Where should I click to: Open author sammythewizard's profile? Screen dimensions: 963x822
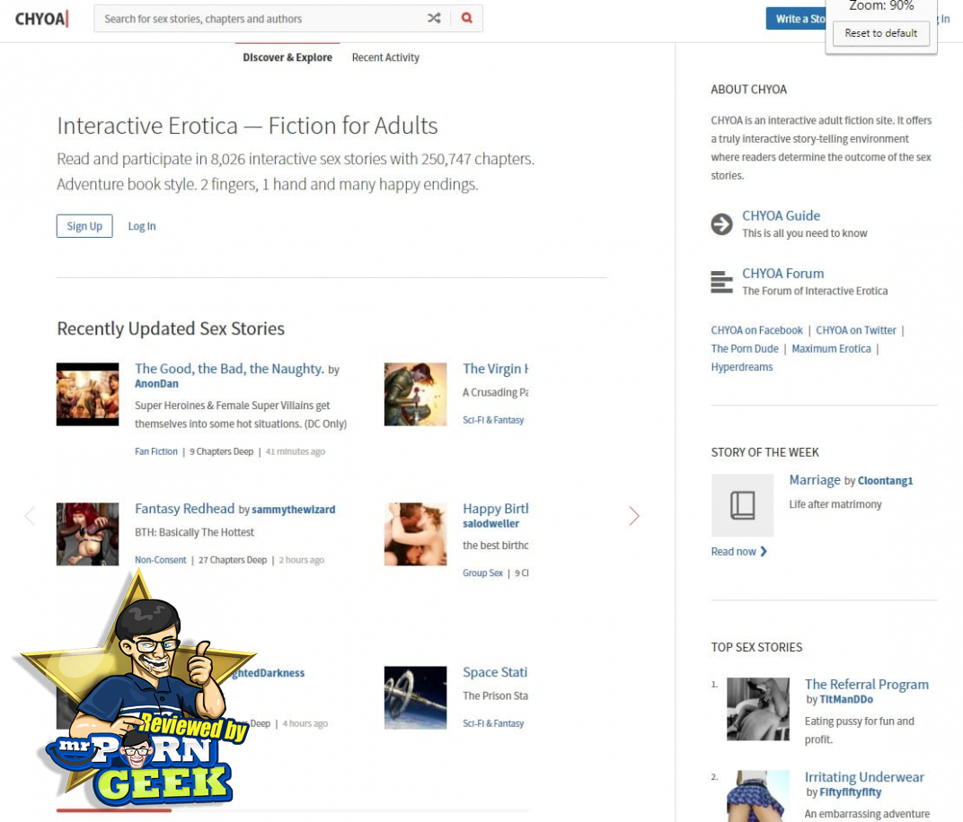point(294,509)
